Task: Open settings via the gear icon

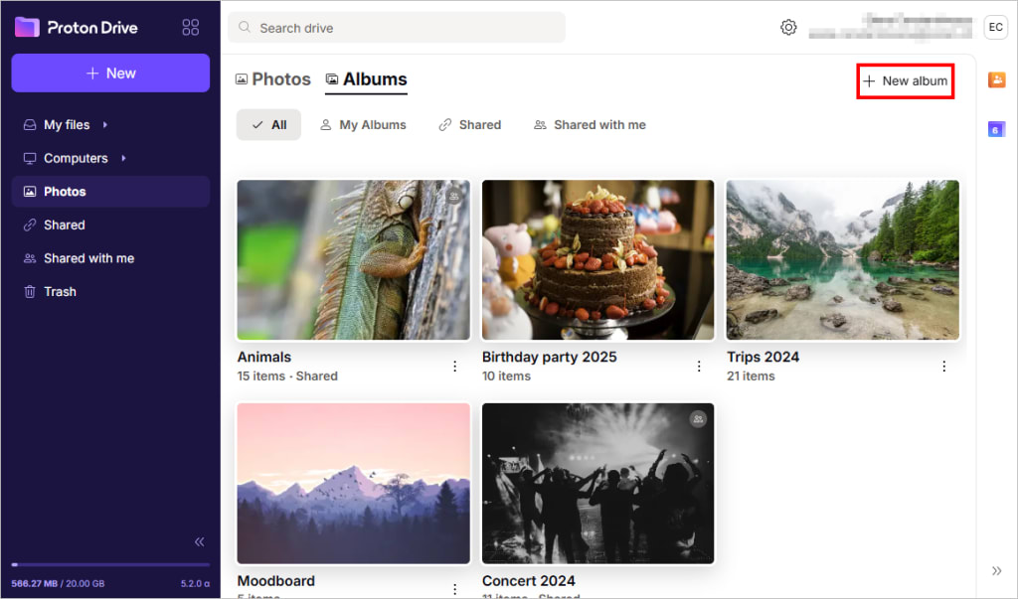Action: [x=788, y=27]
